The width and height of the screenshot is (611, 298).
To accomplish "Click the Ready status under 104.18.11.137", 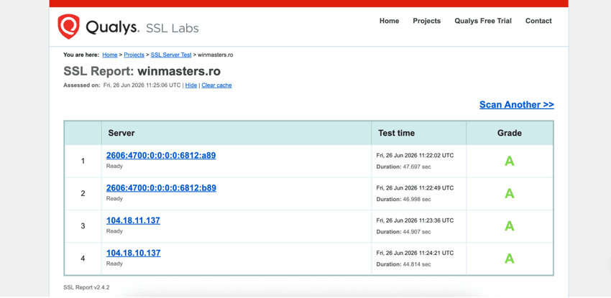I will tap(114, 231).
